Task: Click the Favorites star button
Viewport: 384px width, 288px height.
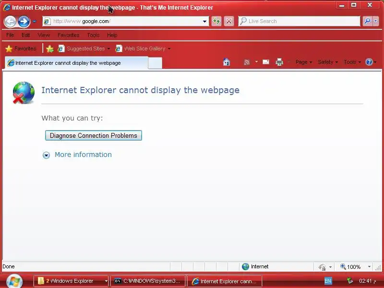Action: click(21, 48)
